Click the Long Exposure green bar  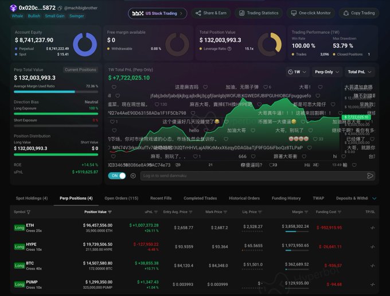(x=56, y=114)
